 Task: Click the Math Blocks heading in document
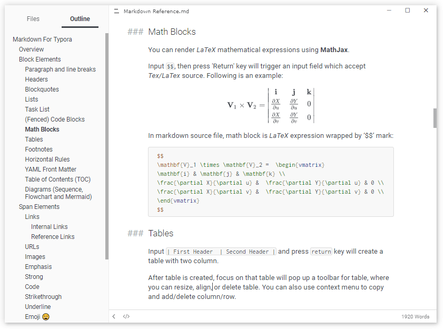[172, 32]
